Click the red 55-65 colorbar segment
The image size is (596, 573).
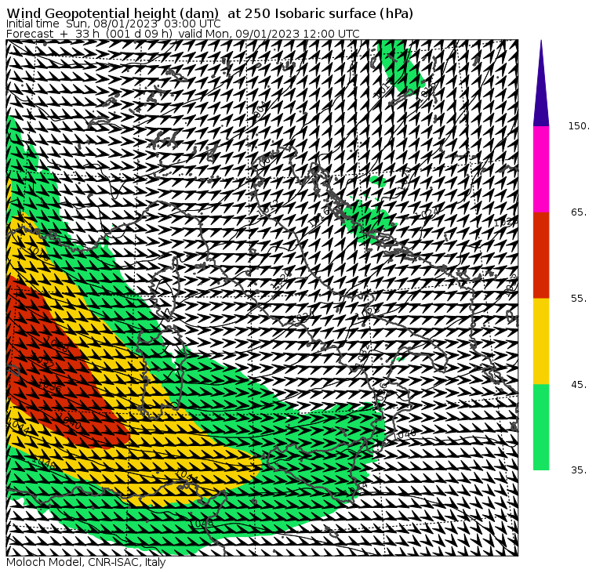pyautogui.click(x=541, y=255)
